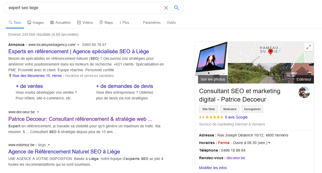View the Extérieur street view thumbnail
This screenshot has width=322, height=173.
point(271,73)
